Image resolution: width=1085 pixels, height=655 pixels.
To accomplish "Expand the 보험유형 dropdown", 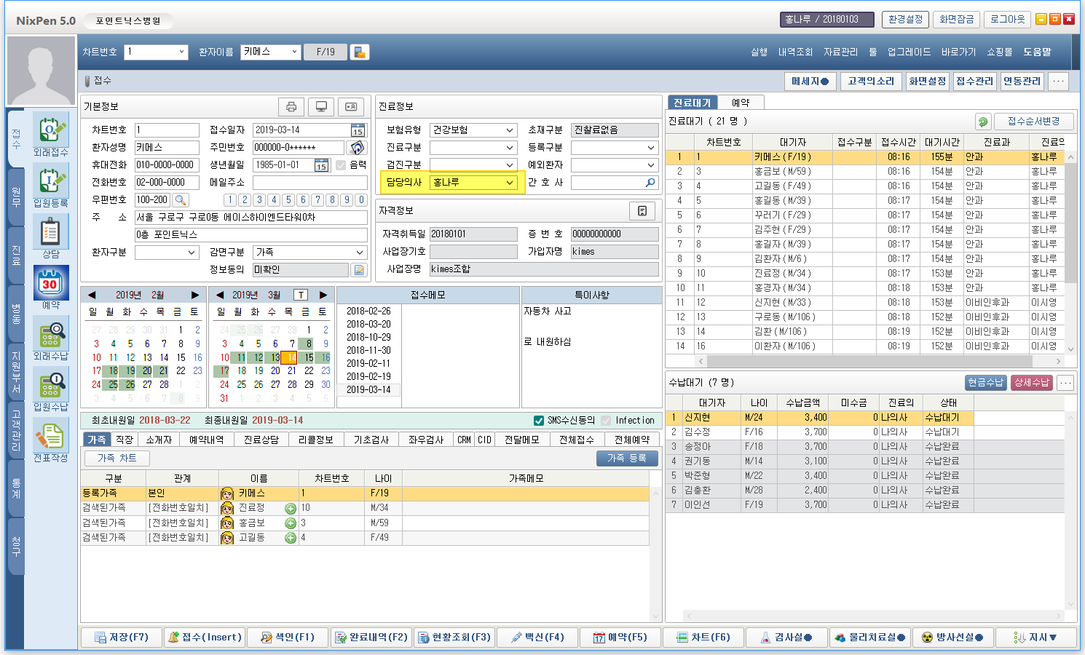I will click(510, 130).
